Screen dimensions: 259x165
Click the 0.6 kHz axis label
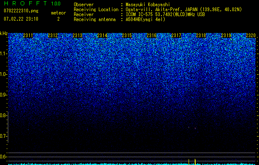[4, 157]
